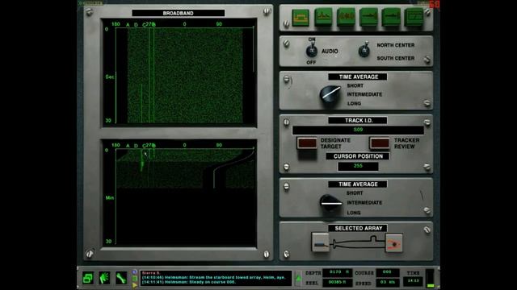Open the last green mode button with grid icon

pyautogui.click(x=414, y=18)
